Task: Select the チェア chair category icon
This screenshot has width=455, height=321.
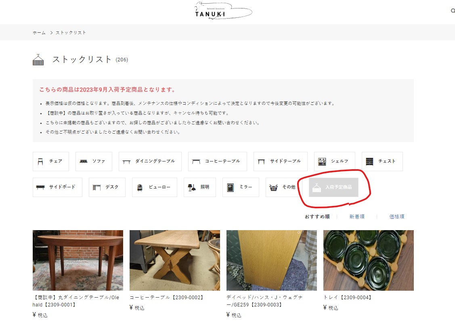Action: [40, 162]
